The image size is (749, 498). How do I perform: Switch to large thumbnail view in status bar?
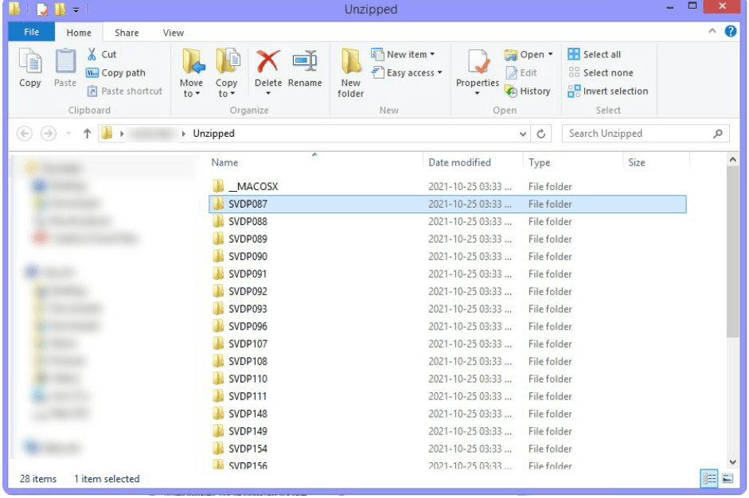tap(728, 478)
